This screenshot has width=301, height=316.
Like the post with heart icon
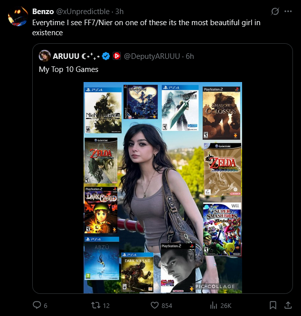point(155,305)
